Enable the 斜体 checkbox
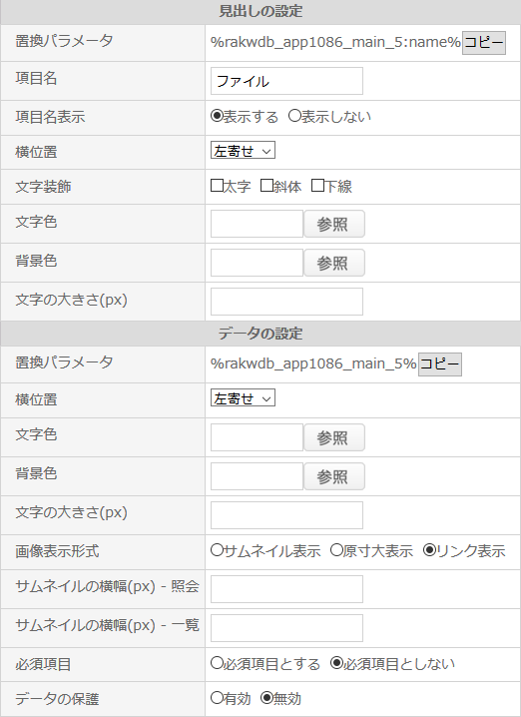The image size is (521, 717). [x=266, y=186]
